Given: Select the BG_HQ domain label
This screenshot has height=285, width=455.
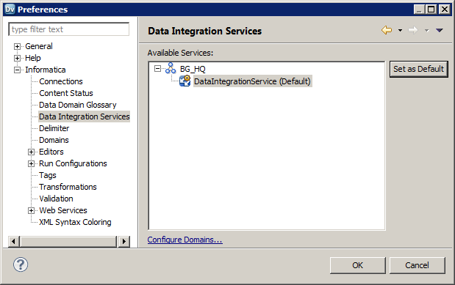Looking at the screenshot, I should tap(193, 69).
